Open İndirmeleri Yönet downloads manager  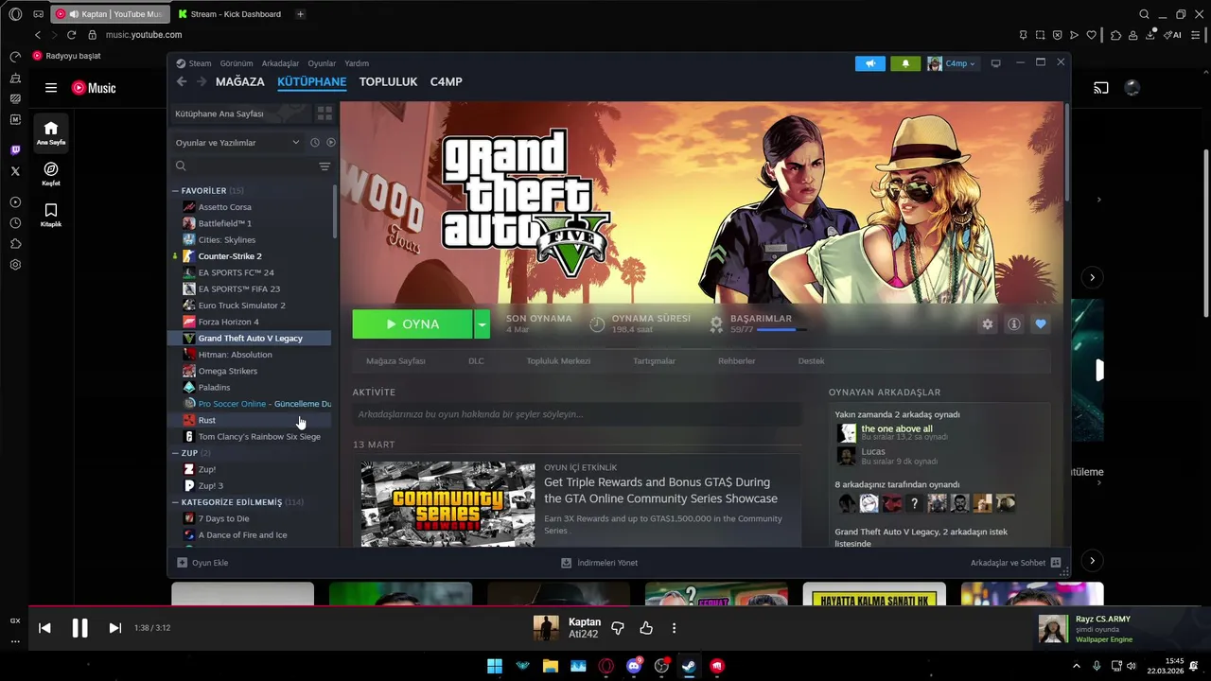coord(599,563)
